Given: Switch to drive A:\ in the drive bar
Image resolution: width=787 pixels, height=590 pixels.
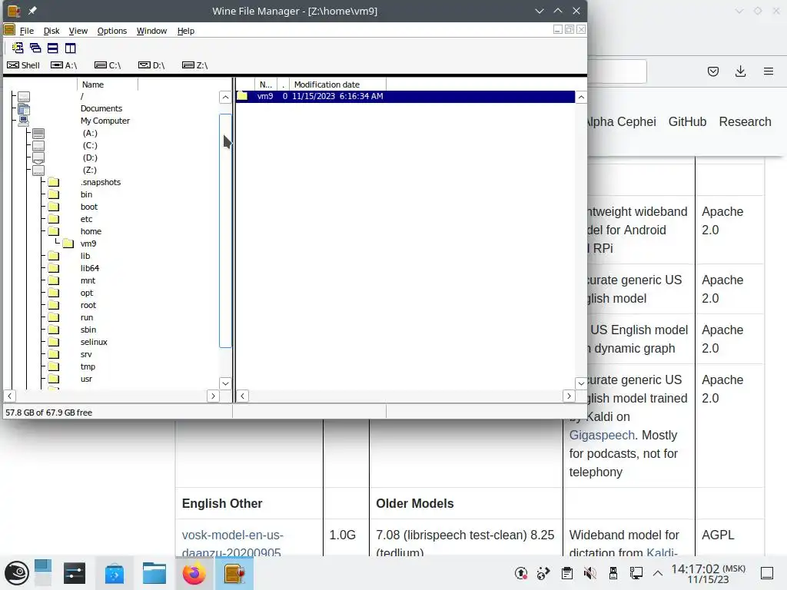Looking at the screenshot, I should 64,65.
